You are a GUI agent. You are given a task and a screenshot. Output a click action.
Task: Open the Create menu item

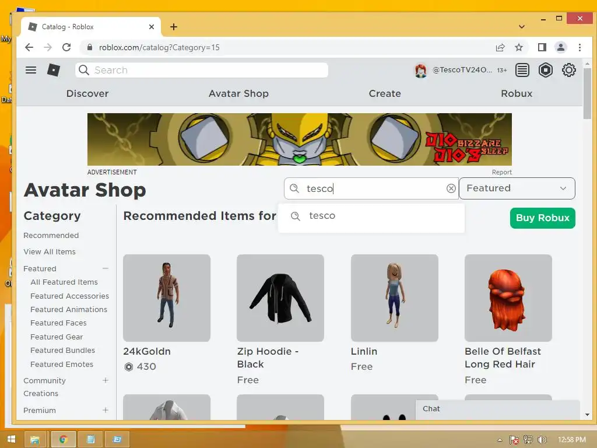[385, 93]
